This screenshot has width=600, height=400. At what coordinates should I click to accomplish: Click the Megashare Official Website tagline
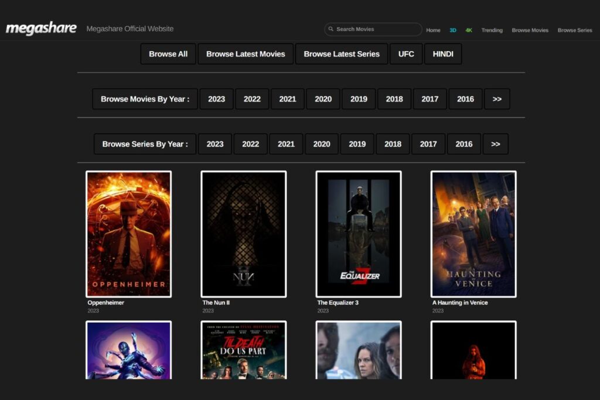pyautogui.click(x=129, y=29)
